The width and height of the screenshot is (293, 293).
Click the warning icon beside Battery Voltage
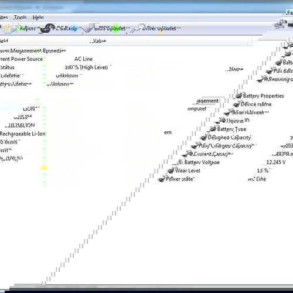(x=180, y=162)
